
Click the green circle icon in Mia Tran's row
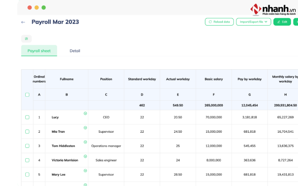point(85,128)
